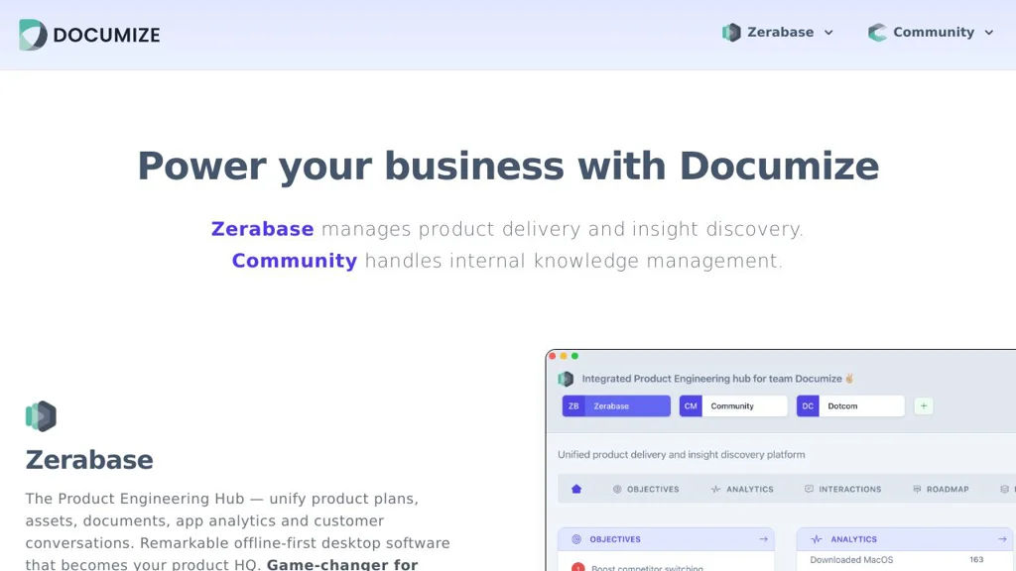
Task: Follow the purple Community link in the tagline
Action: point(294,261)
